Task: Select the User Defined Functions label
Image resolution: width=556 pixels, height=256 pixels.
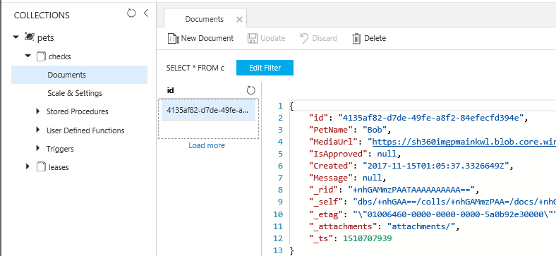Action: (x=85, y=130)
